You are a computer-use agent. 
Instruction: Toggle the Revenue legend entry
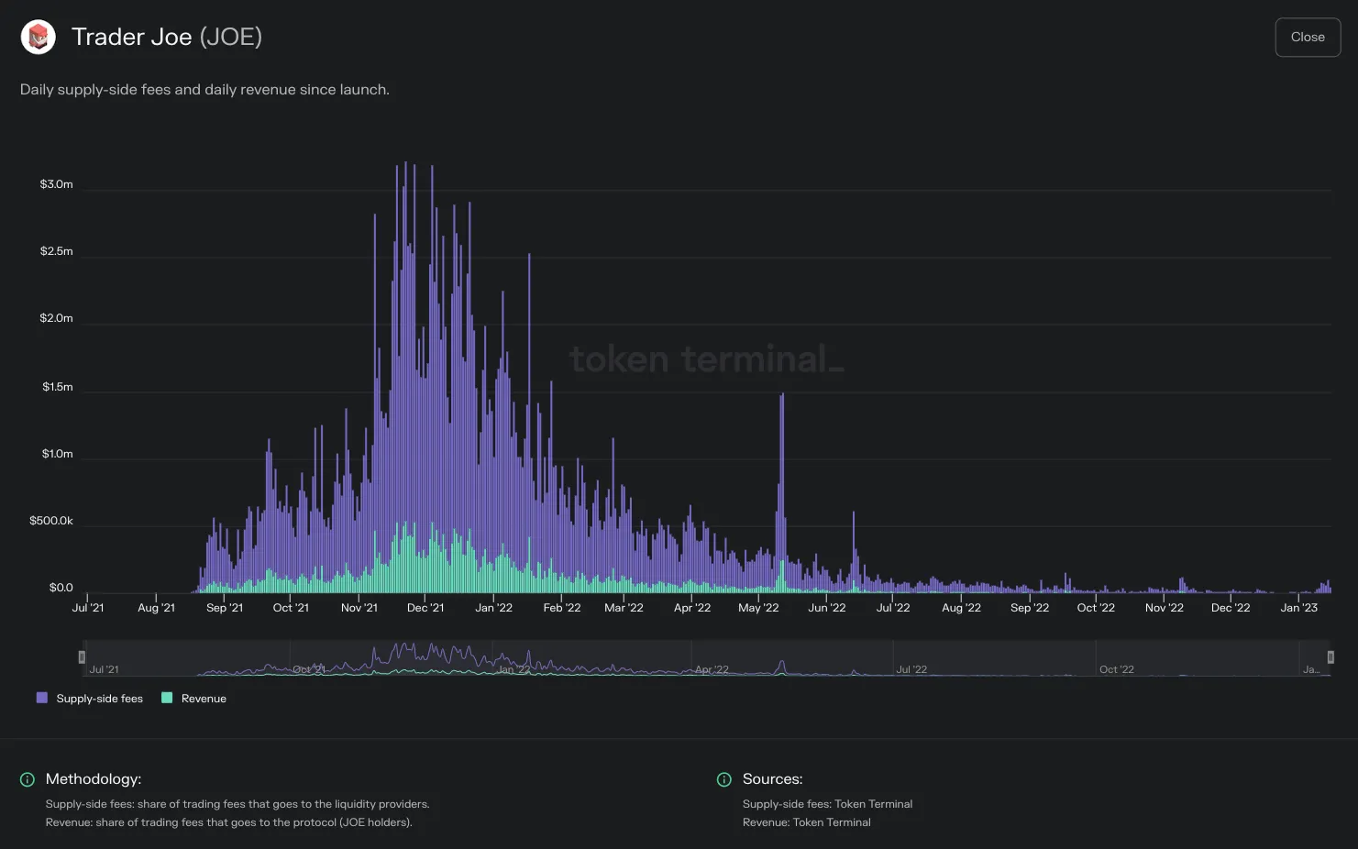(193, 699)
